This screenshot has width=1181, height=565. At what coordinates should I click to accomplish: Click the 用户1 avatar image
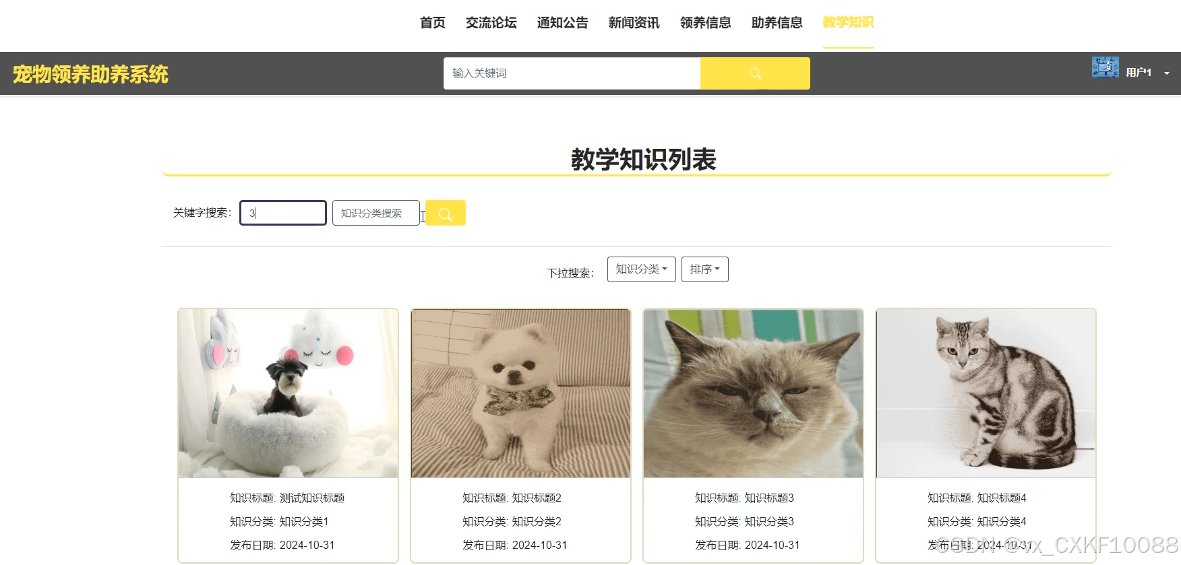tap(1106, 67)
